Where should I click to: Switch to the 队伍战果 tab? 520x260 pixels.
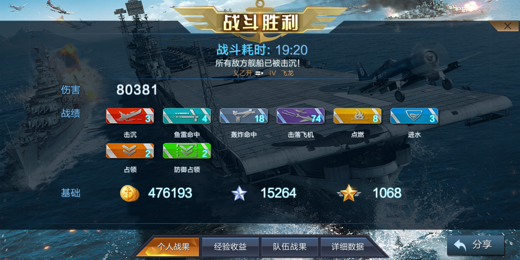(x=290, y=247)
